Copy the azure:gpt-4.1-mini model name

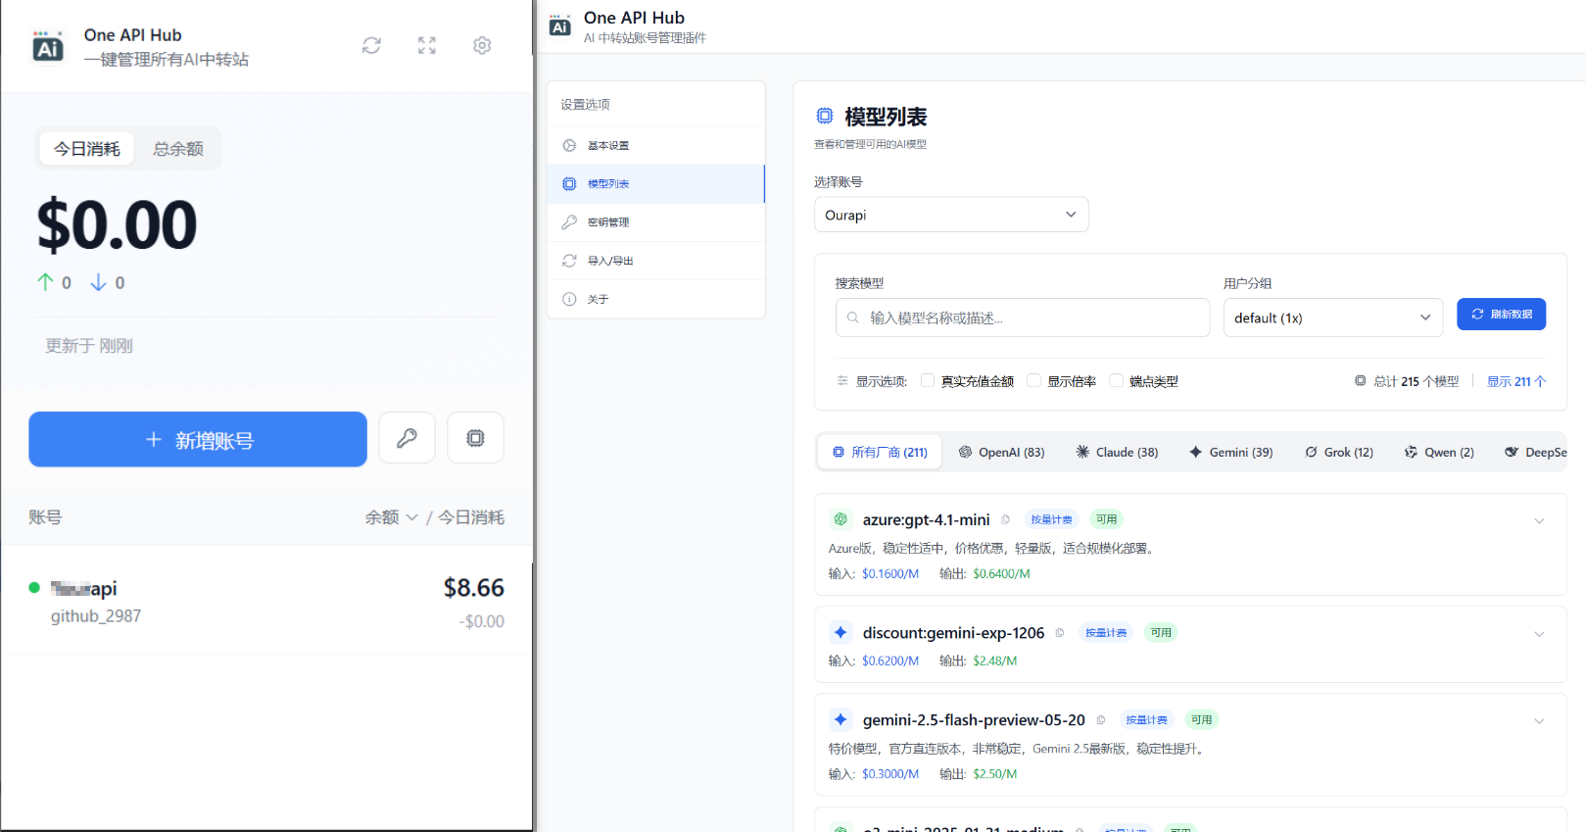click(x=1005, y=519)
